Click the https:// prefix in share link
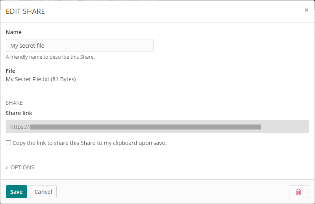Image resolution: width=315 pixels, height=204 pixels. (x=19, y=127)
